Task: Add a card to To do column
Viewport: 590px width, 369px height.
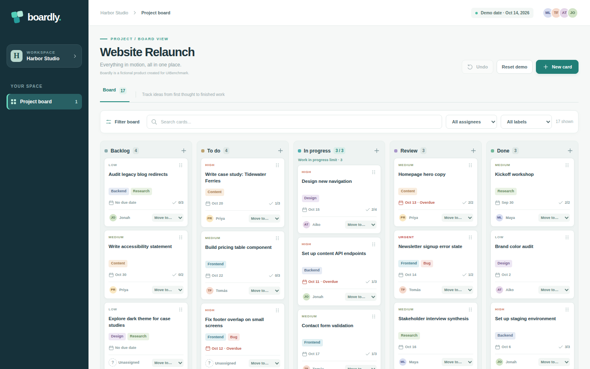Action: (x=280, y=151)
